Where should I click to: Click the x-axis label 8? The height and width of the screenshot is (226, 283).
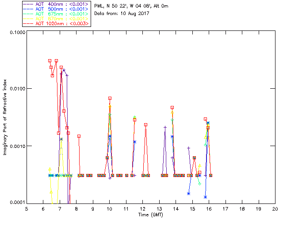[x=76, y=209]
